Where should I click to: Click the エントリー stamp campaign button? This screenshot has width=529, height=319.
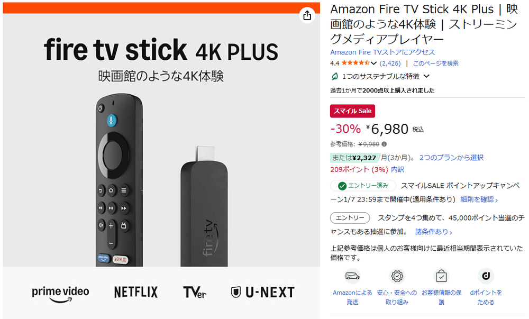350,218
